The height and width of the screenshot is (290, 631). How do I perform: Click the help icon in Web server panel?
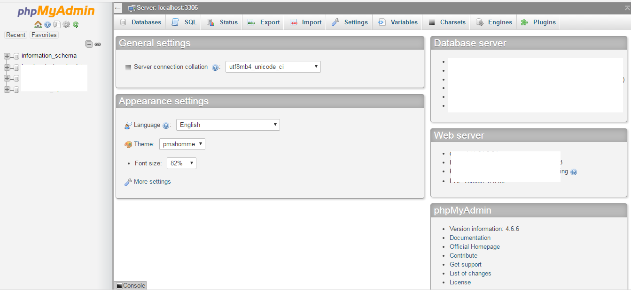point(574,172)
